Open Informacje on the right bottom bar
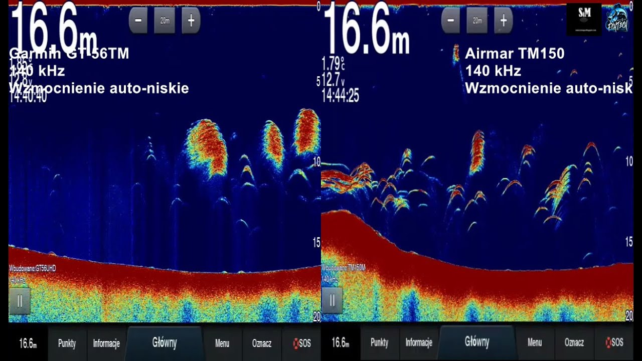 419,343
